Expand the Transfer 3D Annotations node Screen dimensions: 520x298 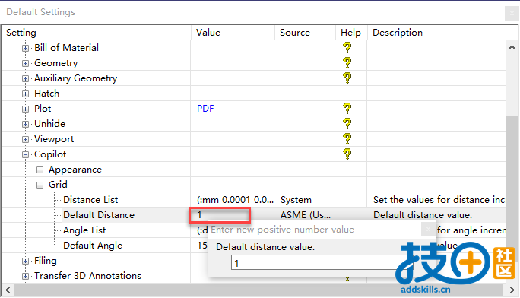pos(25,277)
